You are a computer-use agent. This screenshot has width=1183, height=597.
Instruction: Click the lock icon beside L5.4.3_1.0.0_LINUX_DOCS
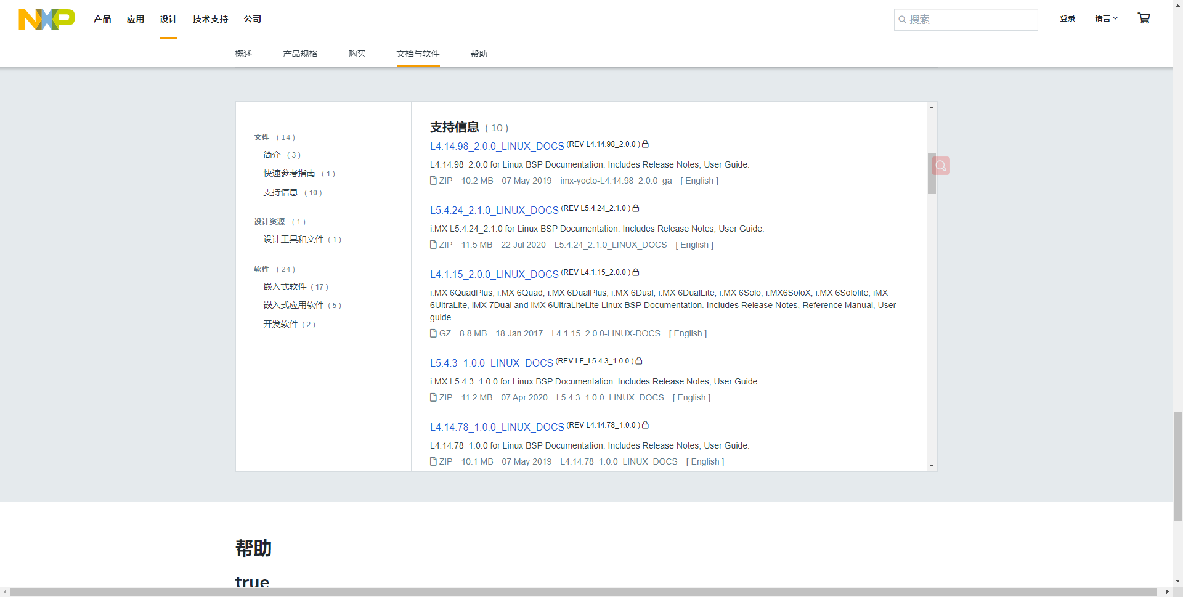point(640,361)
